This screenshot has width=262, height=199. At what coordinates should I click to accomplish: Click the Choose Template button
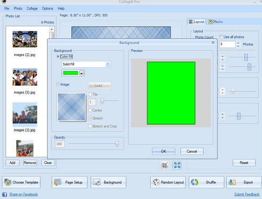click(21, 182)
